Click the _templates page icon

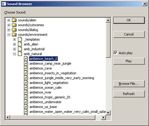(20, 39)
